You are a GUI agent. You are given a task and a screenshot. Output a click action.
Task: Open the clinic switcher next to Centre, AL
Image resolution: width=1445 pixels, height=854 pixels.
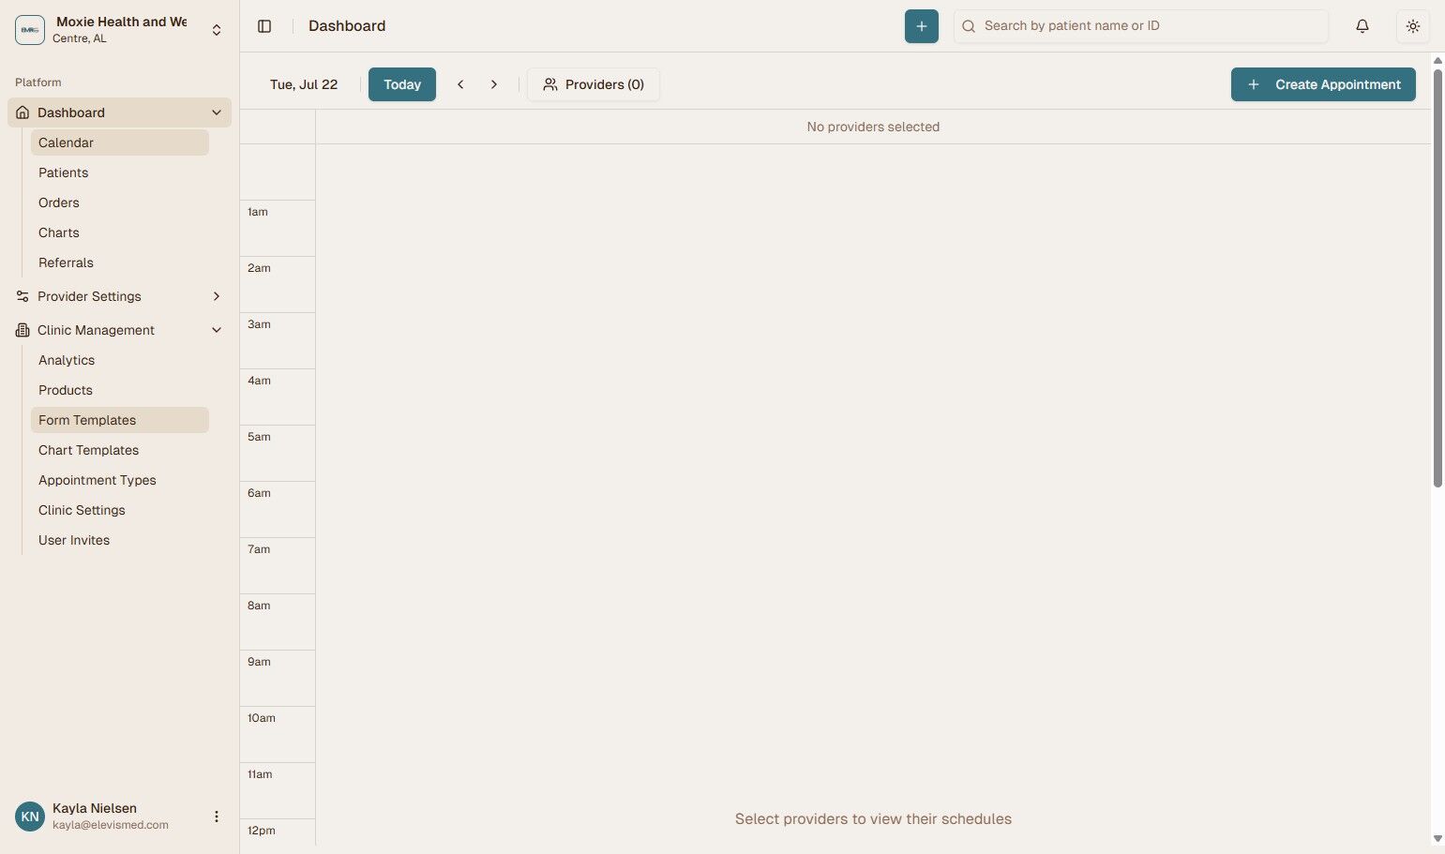[217, 29]
